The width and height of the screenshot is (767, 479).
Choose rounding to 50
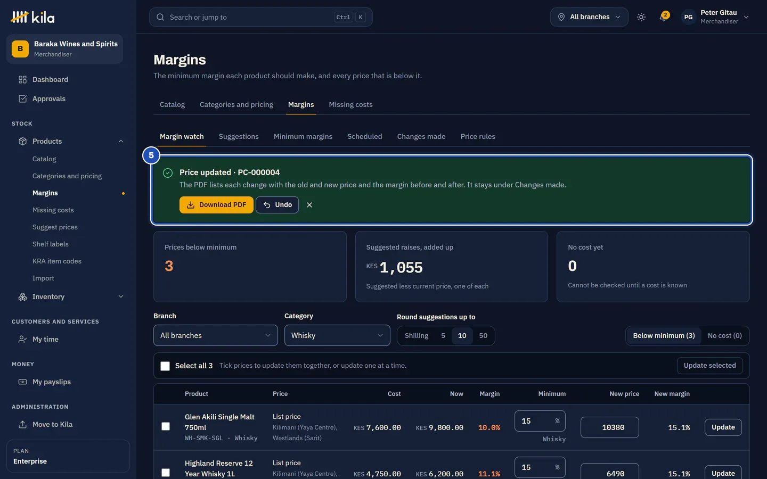(x=483, y=336)
